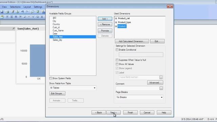Click the Button object design icon
Viewport: 217px width, 122px height.
coord(38,17)
